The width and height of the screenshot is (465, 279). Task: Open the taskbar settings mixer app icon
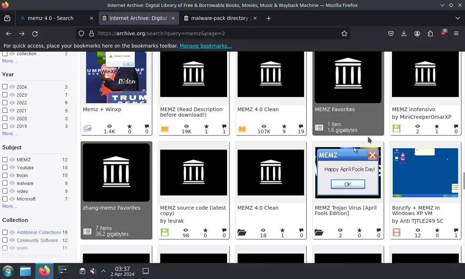click(63, 271)
